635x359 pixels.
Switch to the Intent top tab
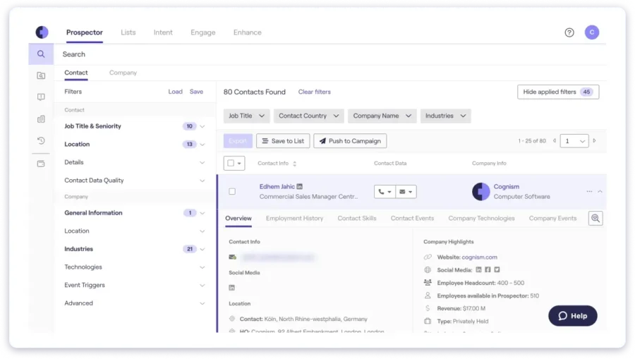(x=163, y=32)
